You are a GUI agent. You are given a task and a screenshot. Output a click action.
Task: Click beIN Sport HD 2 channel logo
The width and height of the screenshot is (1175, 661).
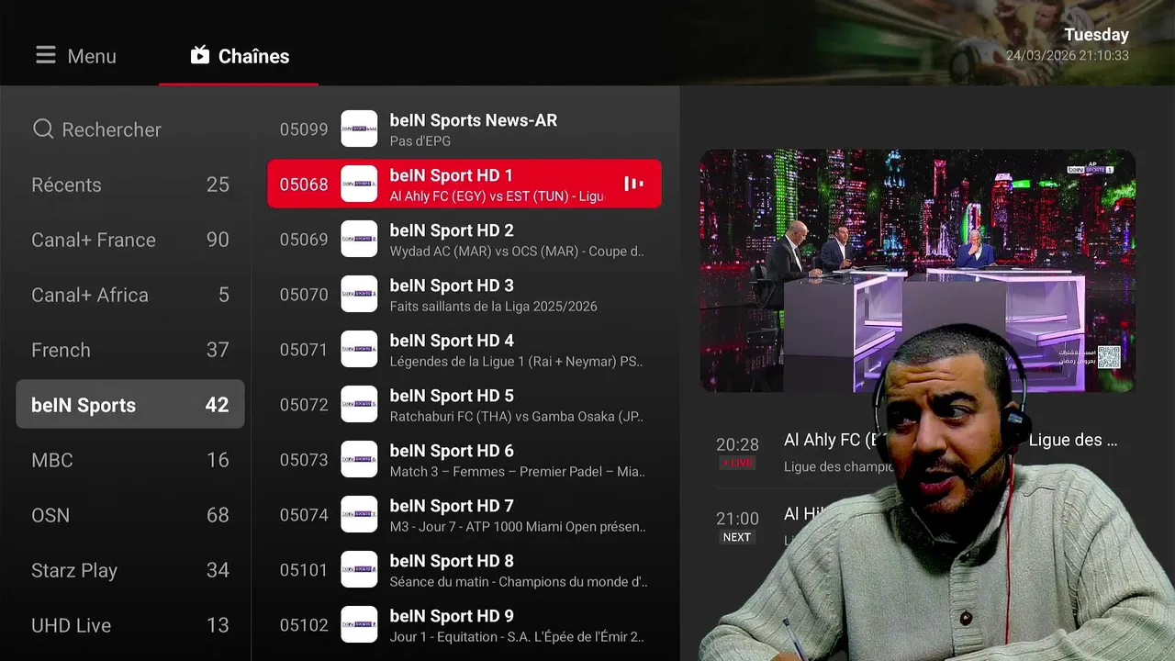coord(359,239)
